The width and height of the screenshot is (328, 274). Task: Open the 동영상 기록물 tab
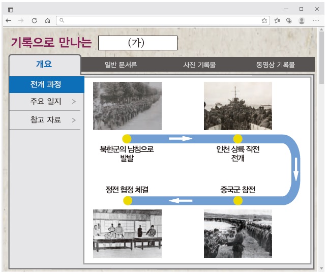coord(276,65)
